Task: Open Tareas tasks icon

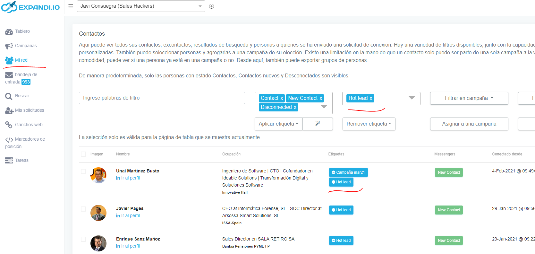Action: [x=9, y=160]
